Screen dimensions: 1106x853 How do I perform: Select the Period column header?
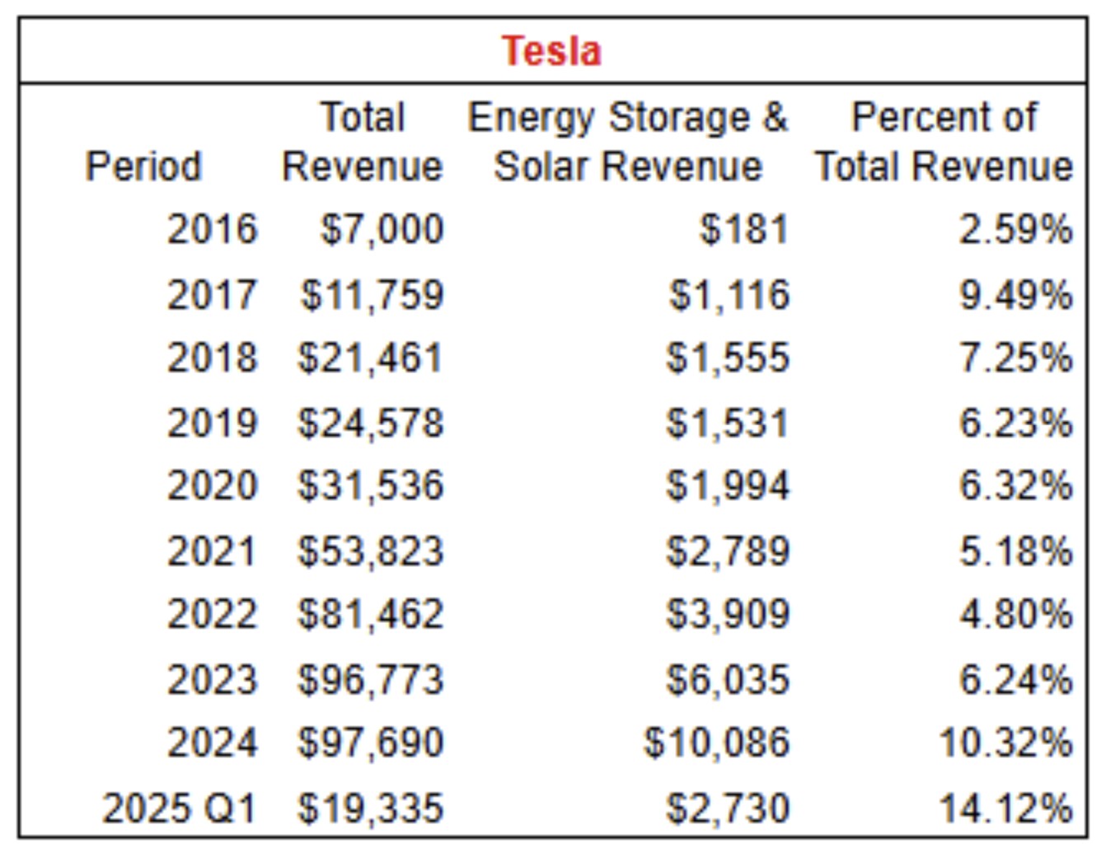pyautogui.click(x=143, y=166)
